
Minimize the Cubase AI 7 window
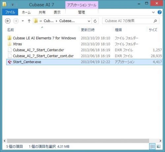pyautogui.click(x=139, y=4)
